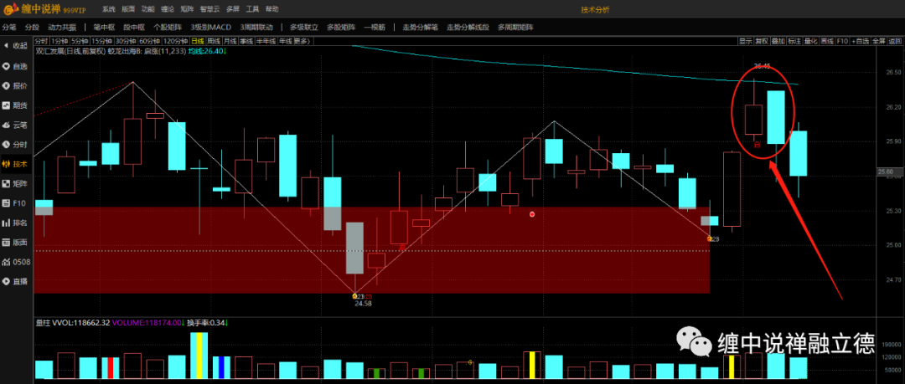905x384 pixels.
Task: Select 3级别MACD in toolbar
Action: click(210, 27)
